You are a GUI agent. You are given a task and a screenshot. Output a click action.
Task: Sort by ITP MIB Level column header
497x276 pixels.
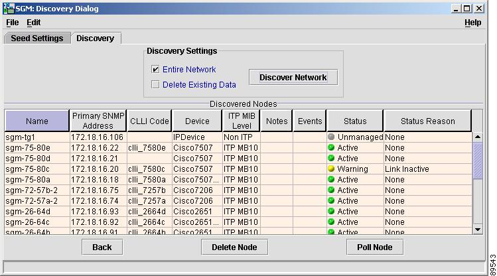pos(242,121)
